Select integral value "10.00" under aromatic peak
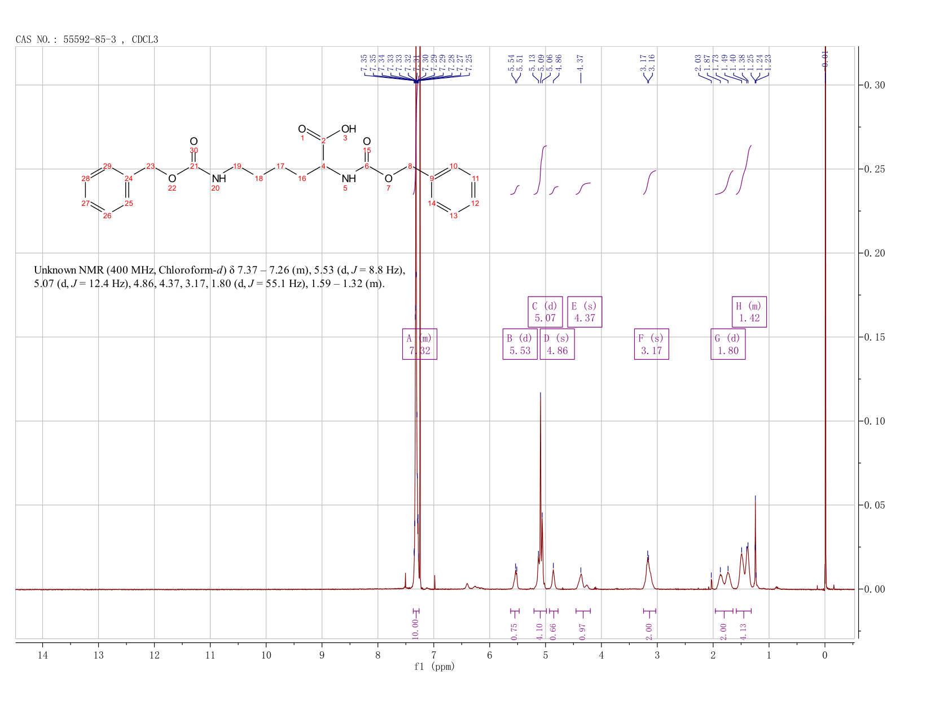Viewport: 931px width, 719px height. point(416,629)
